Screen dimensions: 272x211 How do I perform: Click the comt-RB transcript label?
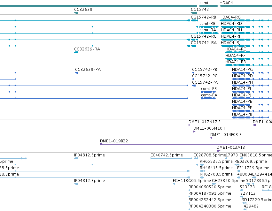[x=207, y=24]
